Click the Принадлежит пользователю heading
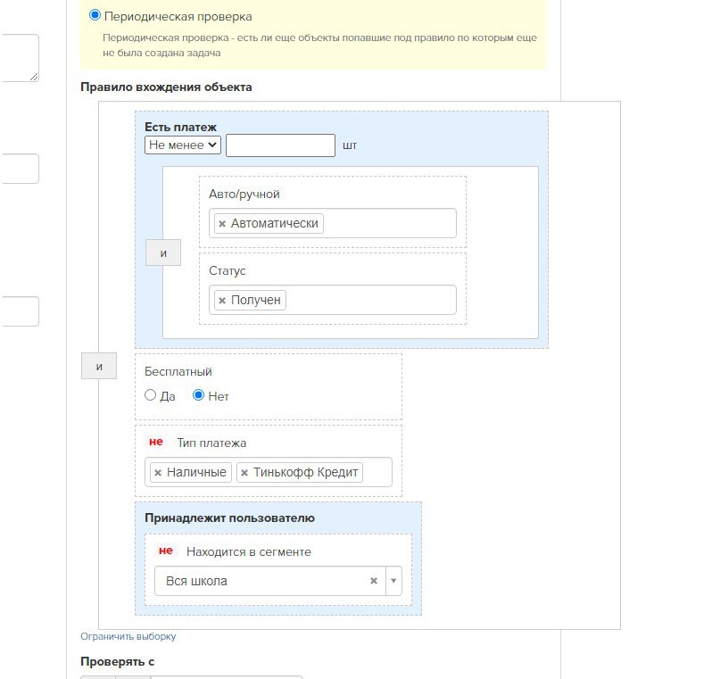Viewport: 720px width, 679px height. (x=229, y=518)
